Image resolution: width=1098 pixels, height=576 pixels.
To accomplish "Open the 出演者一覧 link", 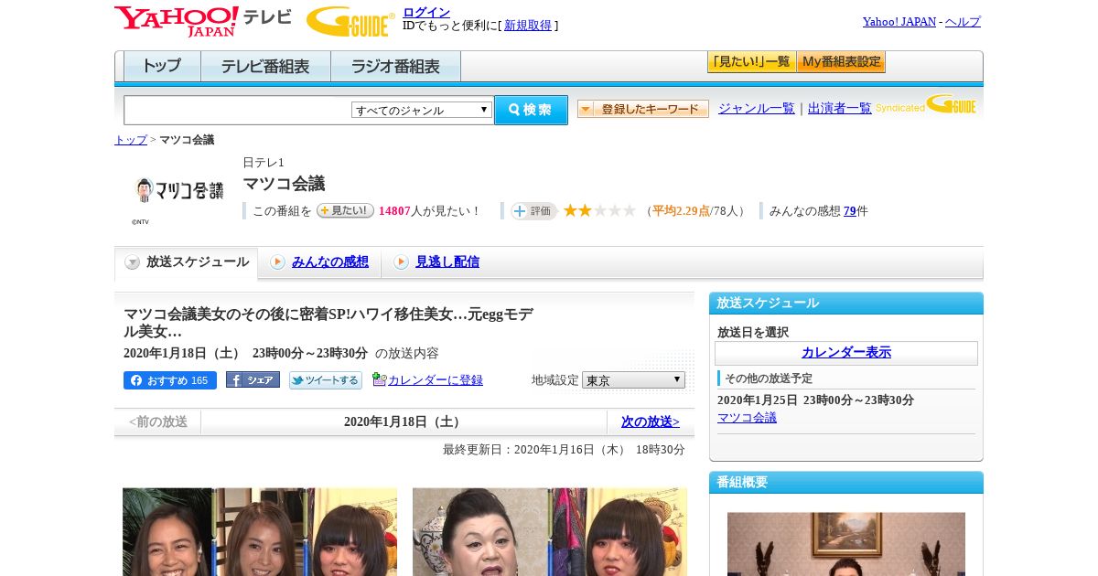I will 840,108.
